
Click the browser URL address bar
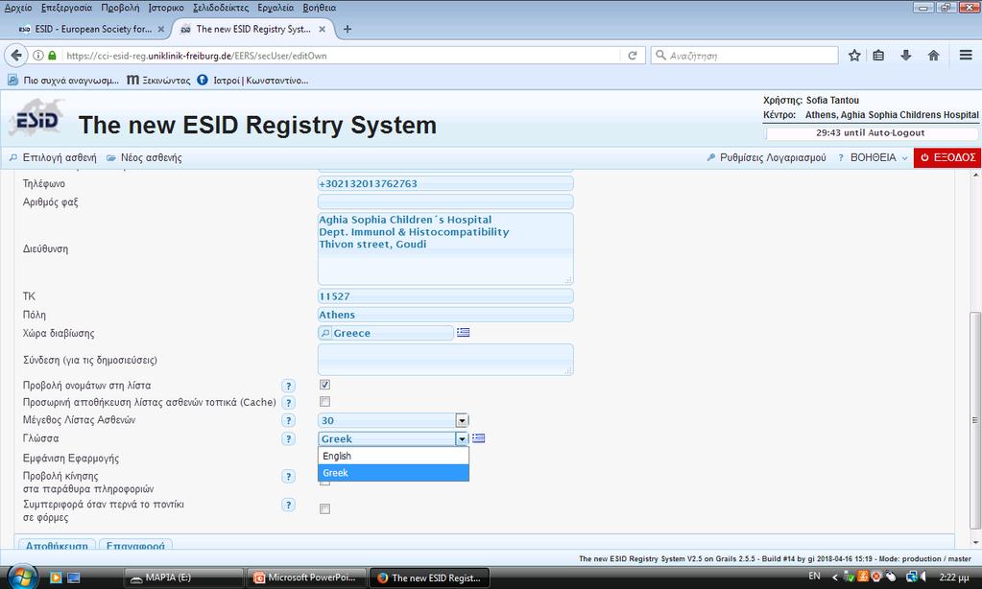(x=344, y=55)
